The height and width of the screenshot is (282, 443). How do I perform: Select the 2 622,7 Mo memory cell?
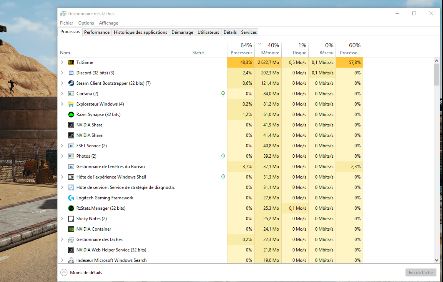coord(268,62)
